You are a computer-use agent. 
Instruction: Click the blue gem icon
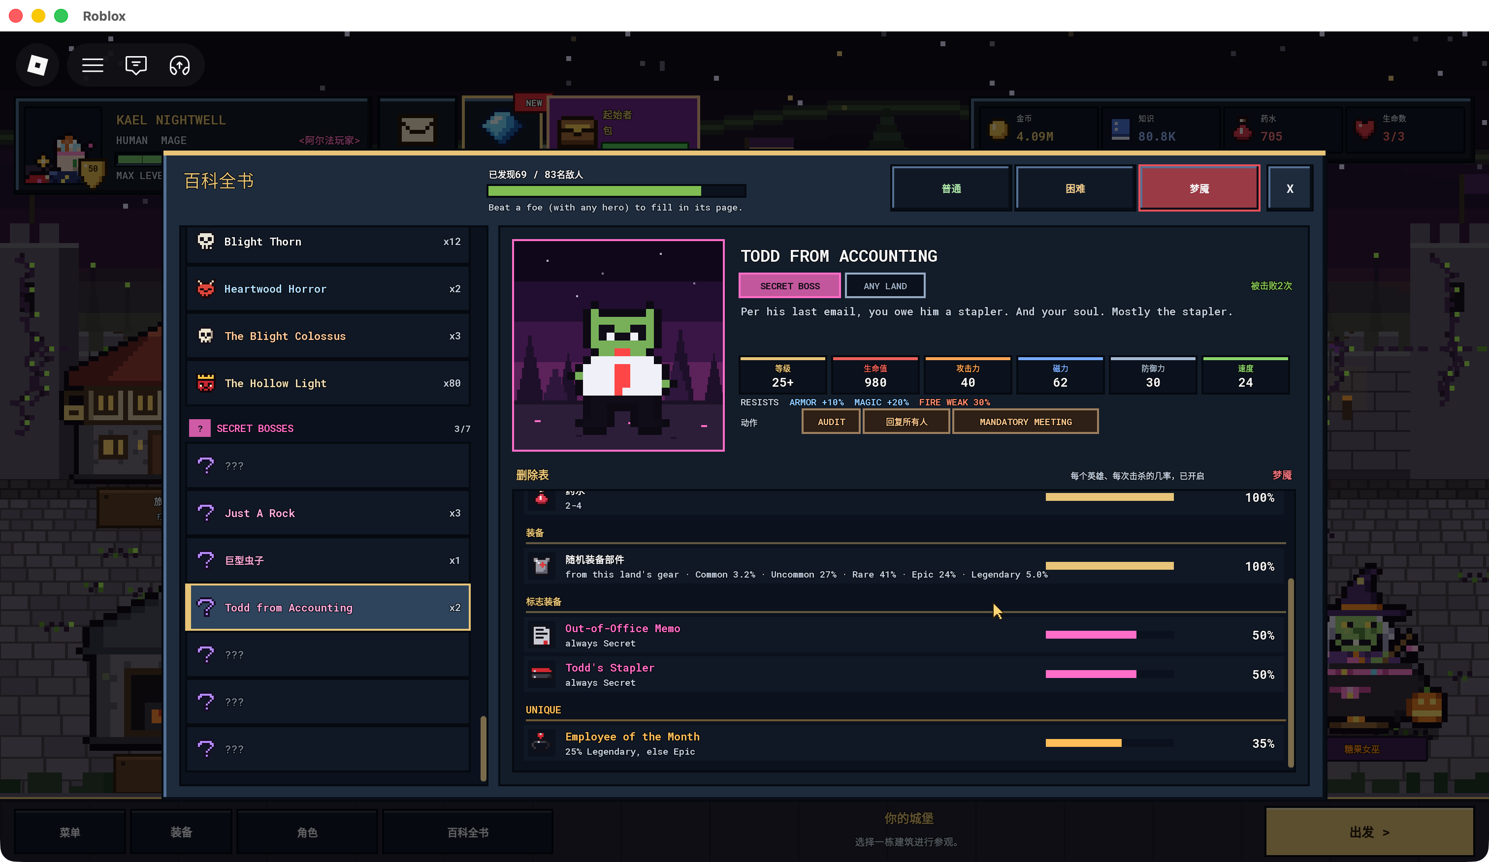[502, 127]
